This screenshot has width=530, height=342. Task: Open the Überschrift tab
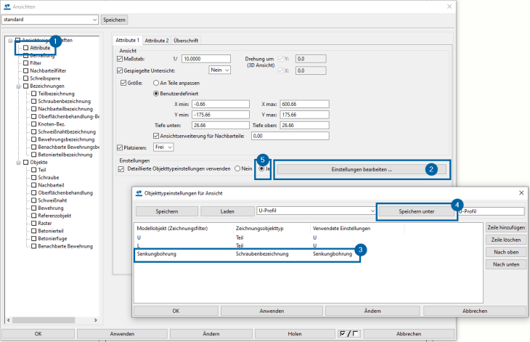coord(186,40)
